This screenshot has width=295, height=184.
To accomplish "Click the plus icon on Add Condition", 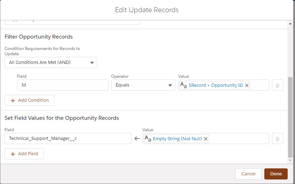I will (x=13, y=100).
